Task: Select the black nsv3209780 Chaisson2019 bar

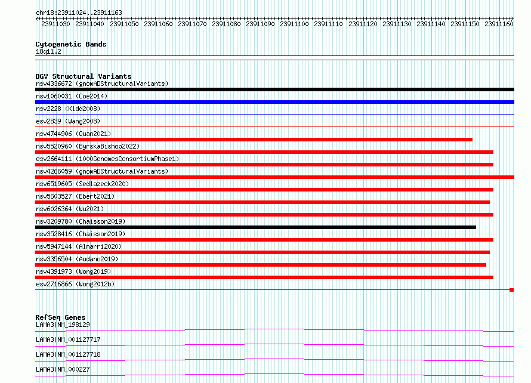Action: click(256, 227)
